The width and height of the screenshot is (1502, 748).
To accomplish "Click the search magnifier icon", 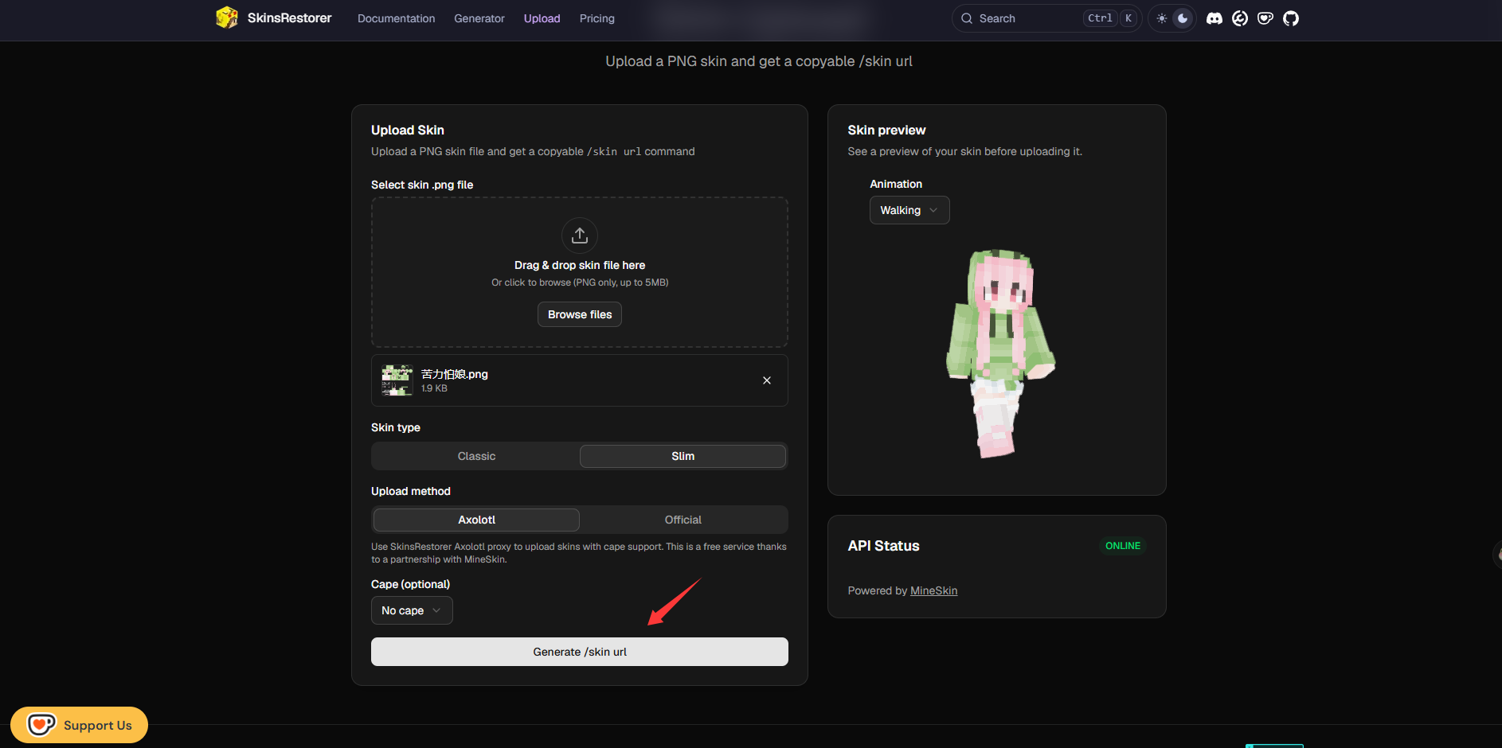I will coord(967,18).
